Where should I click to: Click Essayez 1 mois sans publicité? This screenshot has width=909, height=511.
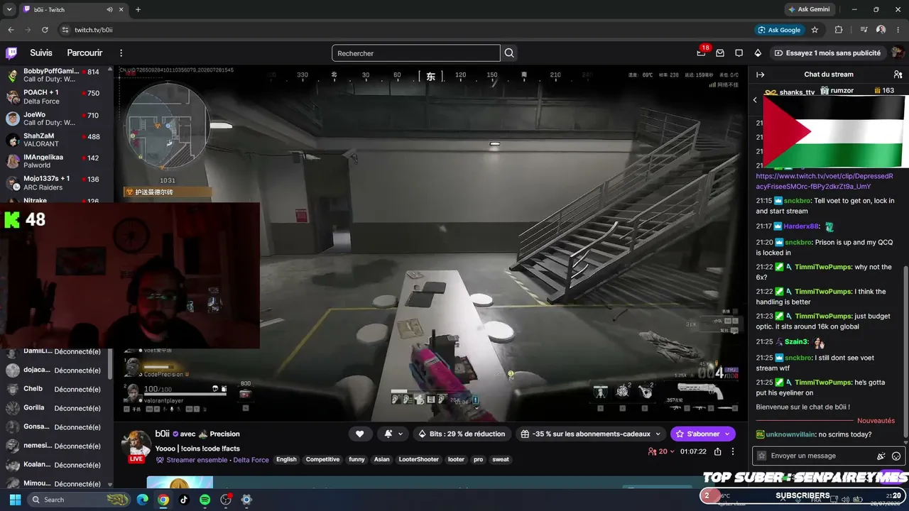point(827,53)
